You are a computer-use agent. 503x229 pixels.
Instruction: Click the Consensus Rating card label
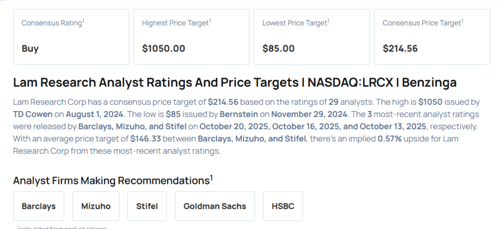click(x=53, y=23)
